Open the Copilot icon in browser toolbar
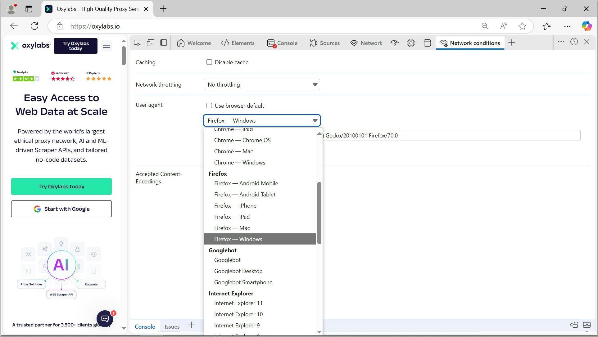The image size is (598, 337). tap(586, 26)
